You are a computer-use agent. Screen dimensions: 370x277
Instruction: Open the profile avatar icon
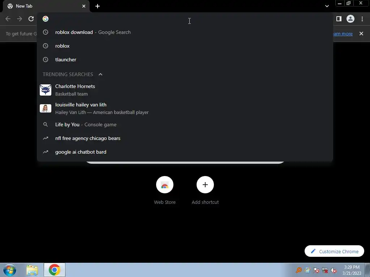[x=350, y=19]
